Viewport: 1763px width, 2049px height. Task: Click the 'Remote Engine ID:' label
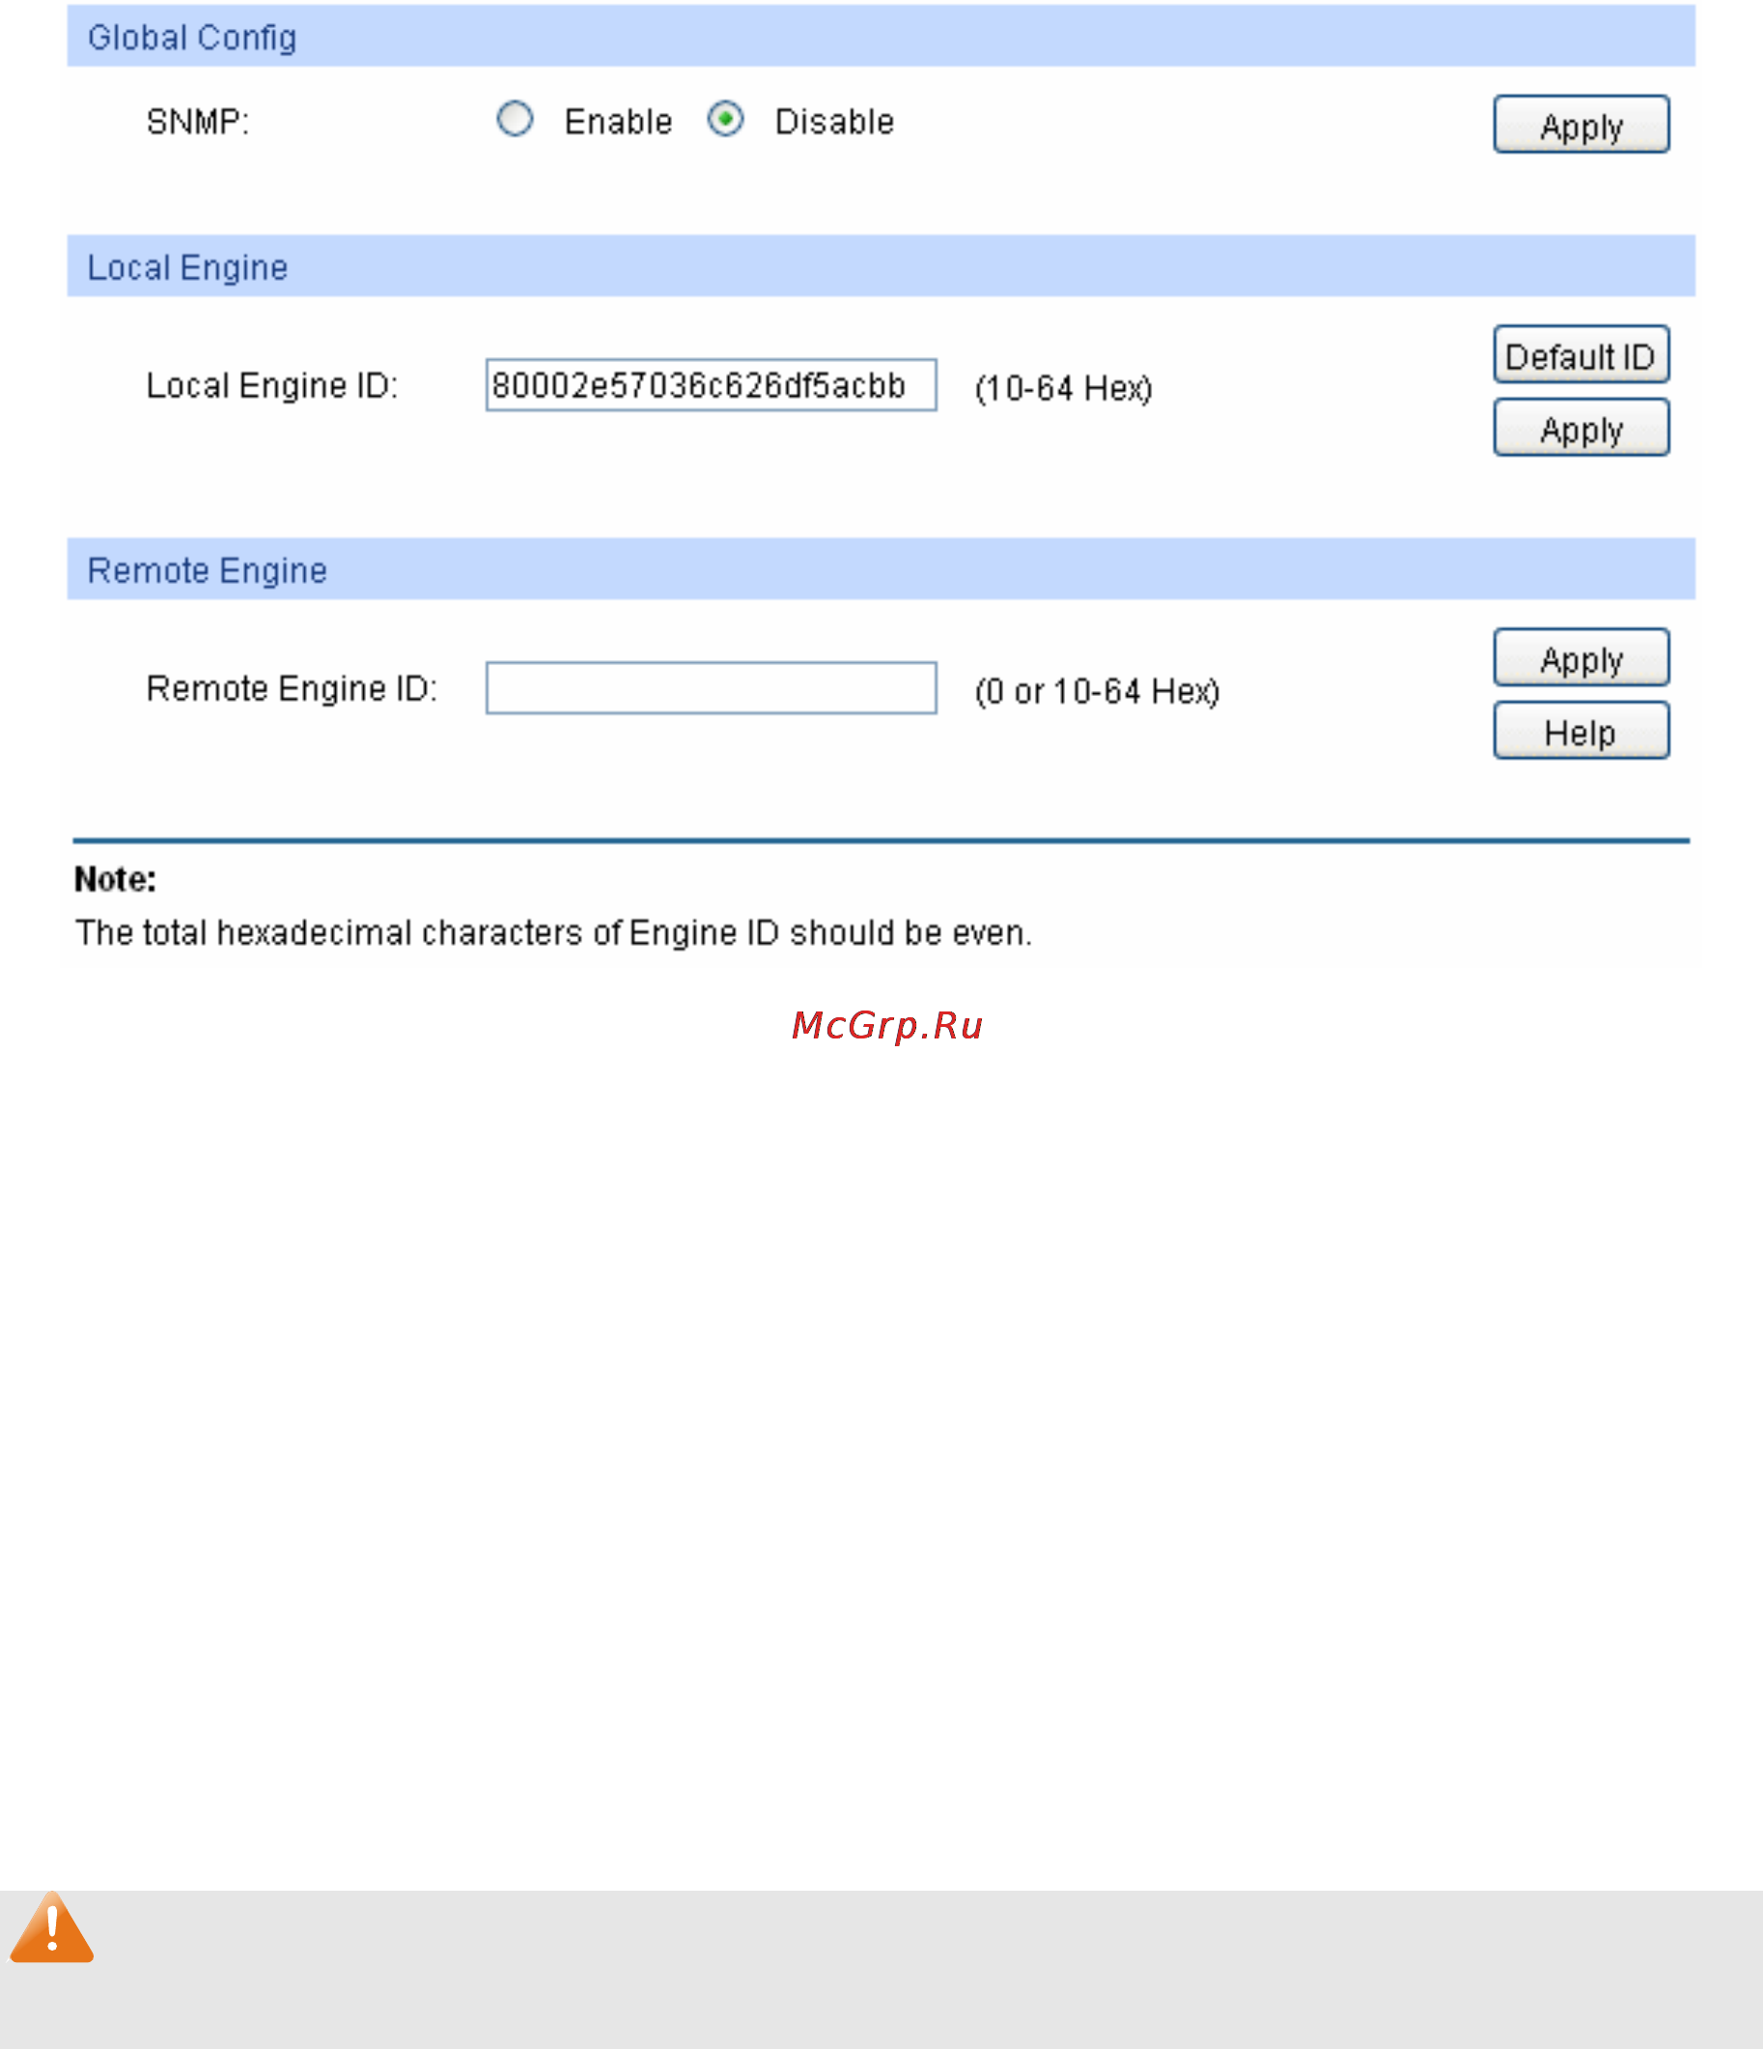[x=292, y=688]
